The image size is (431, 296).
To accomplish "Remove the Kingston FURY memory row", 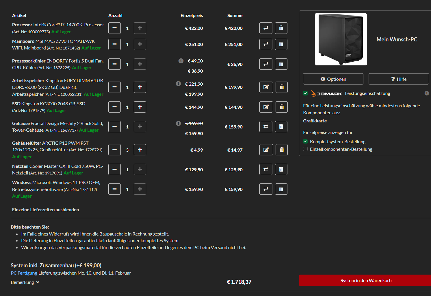I will [282, 87].
